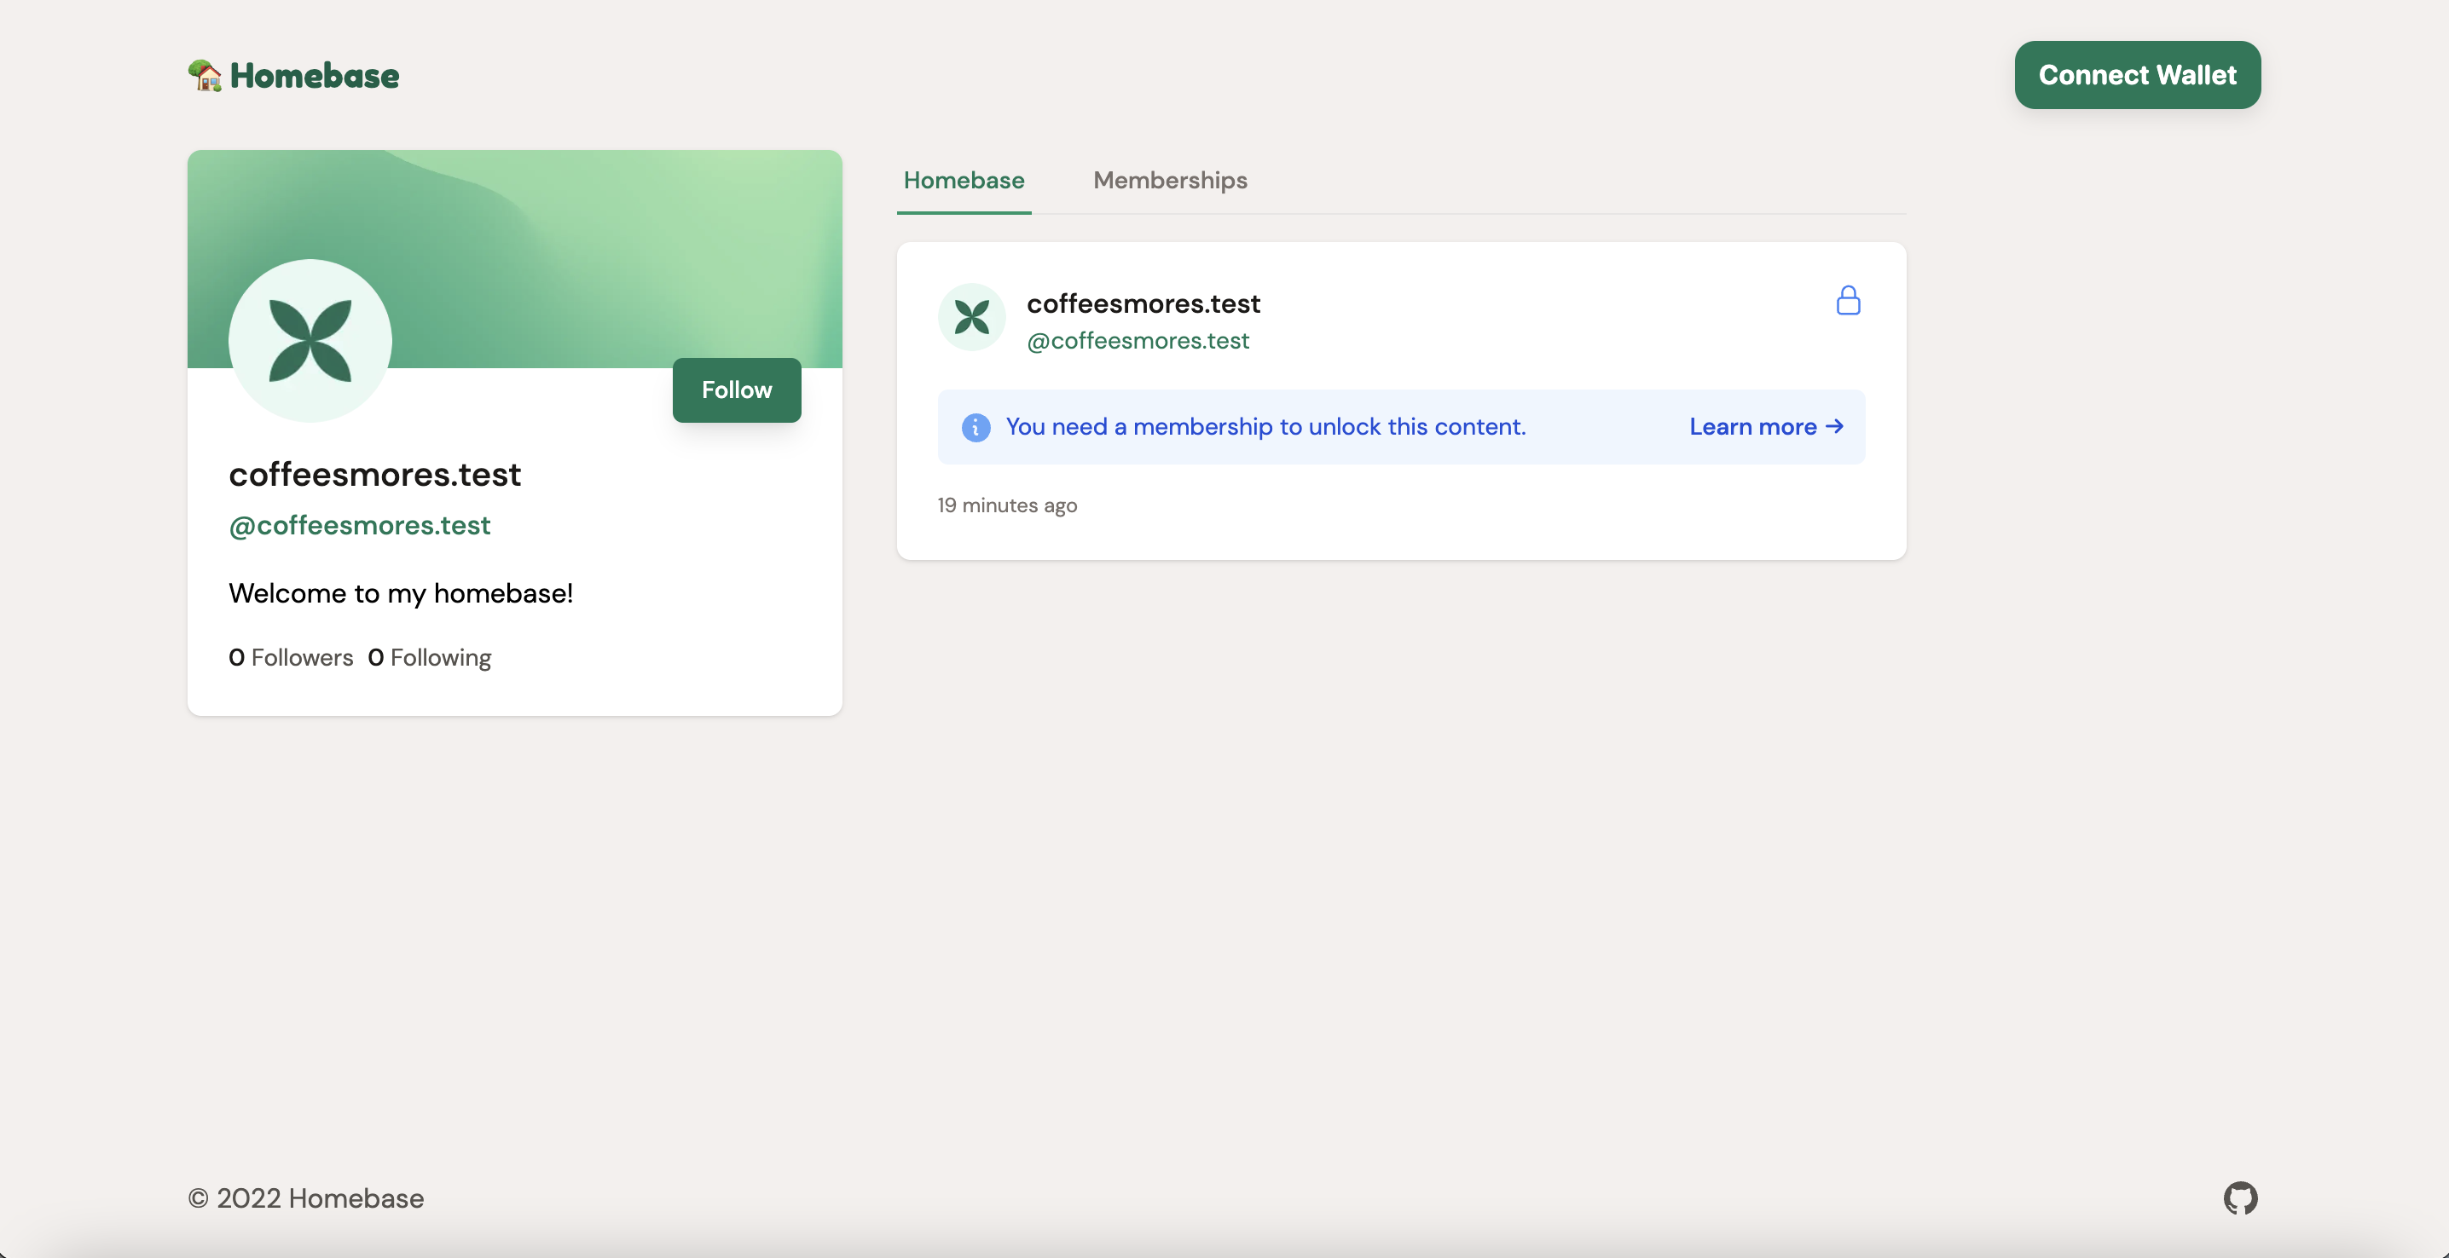View the 0 Following count
The width and height of the screenshot is (2449, 1258).
(x=429, y=657)
